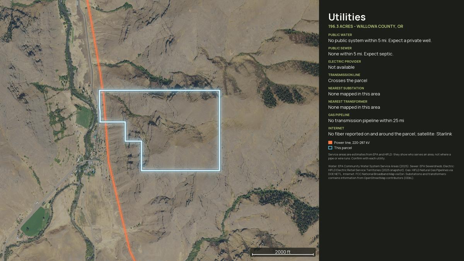
Task: Click the NEAREST TRANSFORMER label
Action: click(348, 101)
